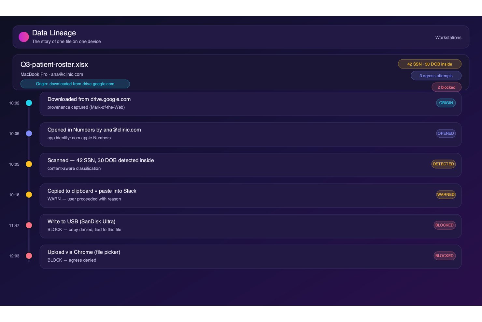Click the 10:18 timestamp label
The width and height of the screenshot is (482, 322).
pyautogui.click(x=14, y=195)
